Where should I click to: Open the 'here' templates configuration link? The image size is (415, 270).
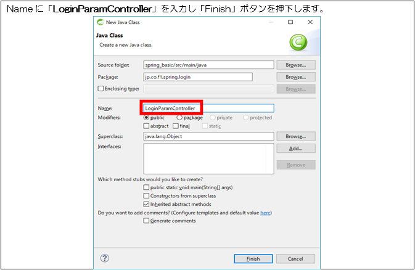265,213
